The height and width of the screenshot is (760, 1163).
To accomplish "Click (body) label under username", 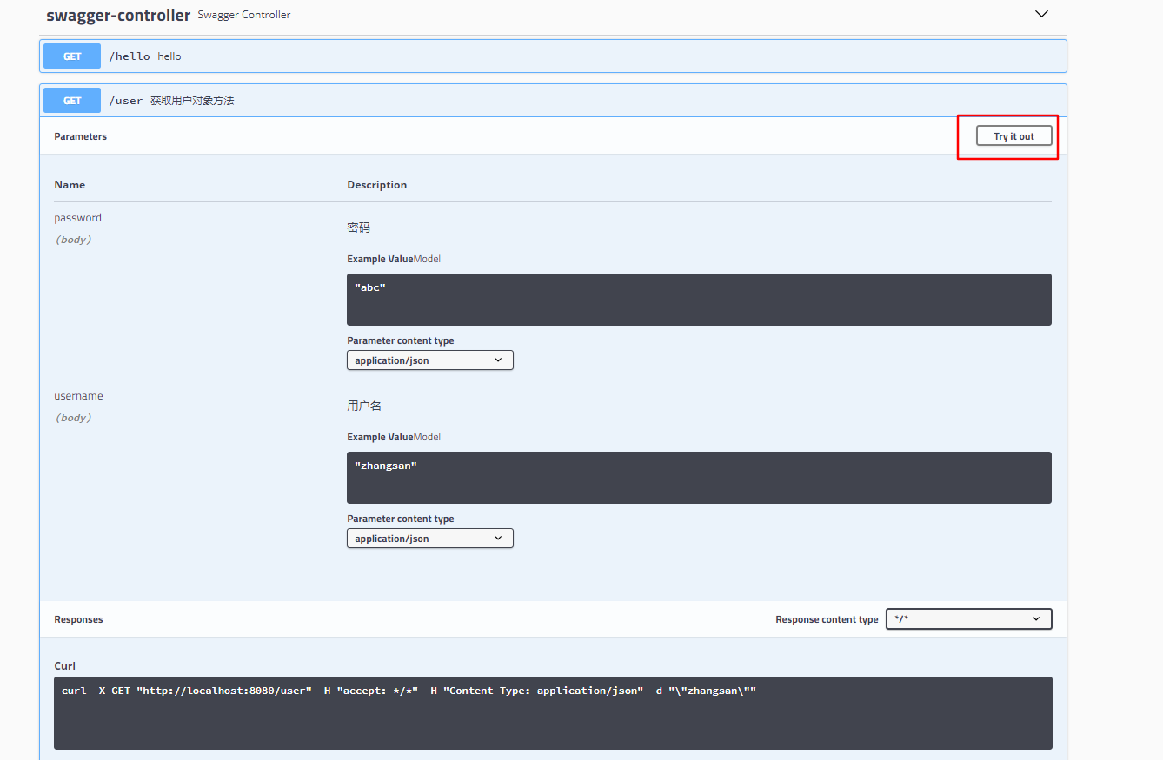I will [x=74, y=418].
